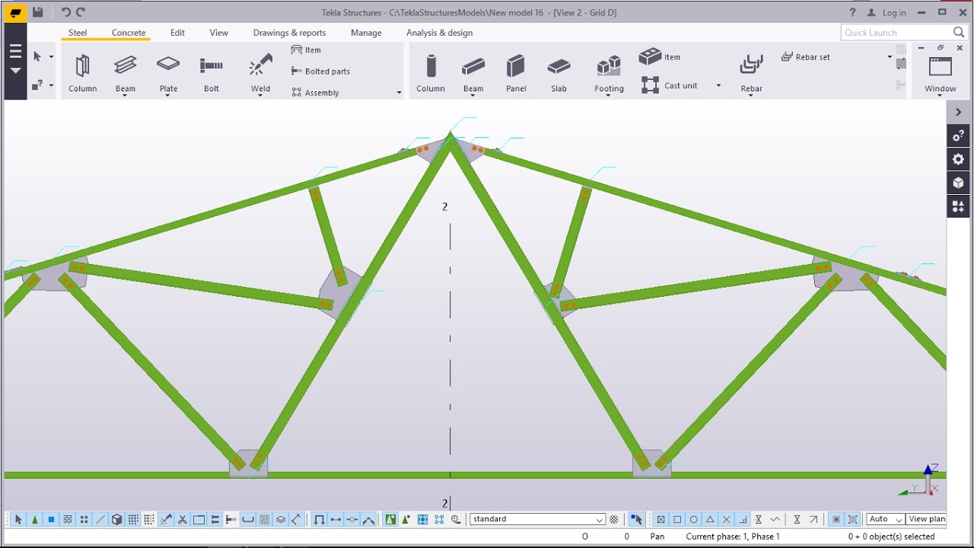The width and height of the screenshot is (974, 548).
Task: Toggle select all selection switch
Action: (18, 519)
